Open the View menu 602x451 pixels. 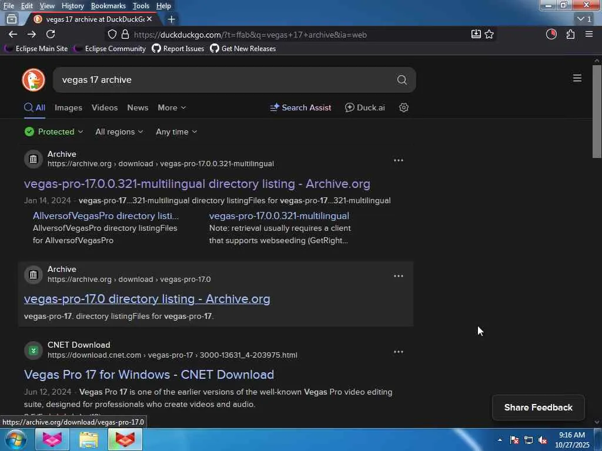(47, 6)
